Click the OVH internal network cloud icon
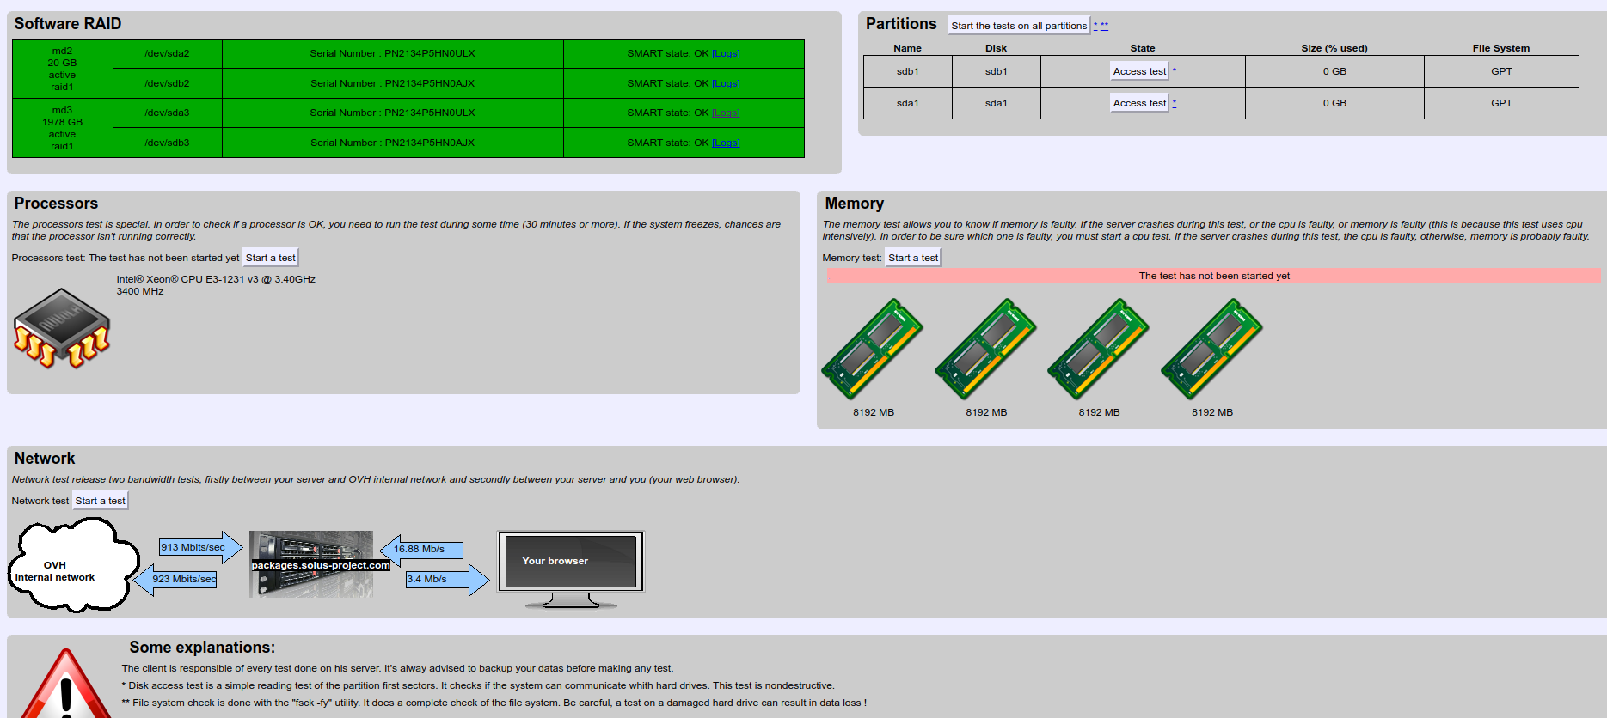This screenshot has height=718, width=1607. (73, 567)
